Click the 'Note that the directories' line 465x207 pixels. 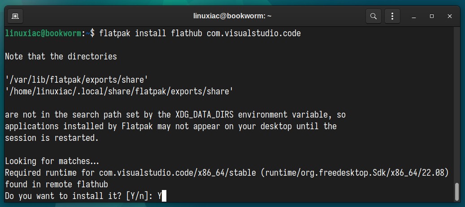click(61, 56)
